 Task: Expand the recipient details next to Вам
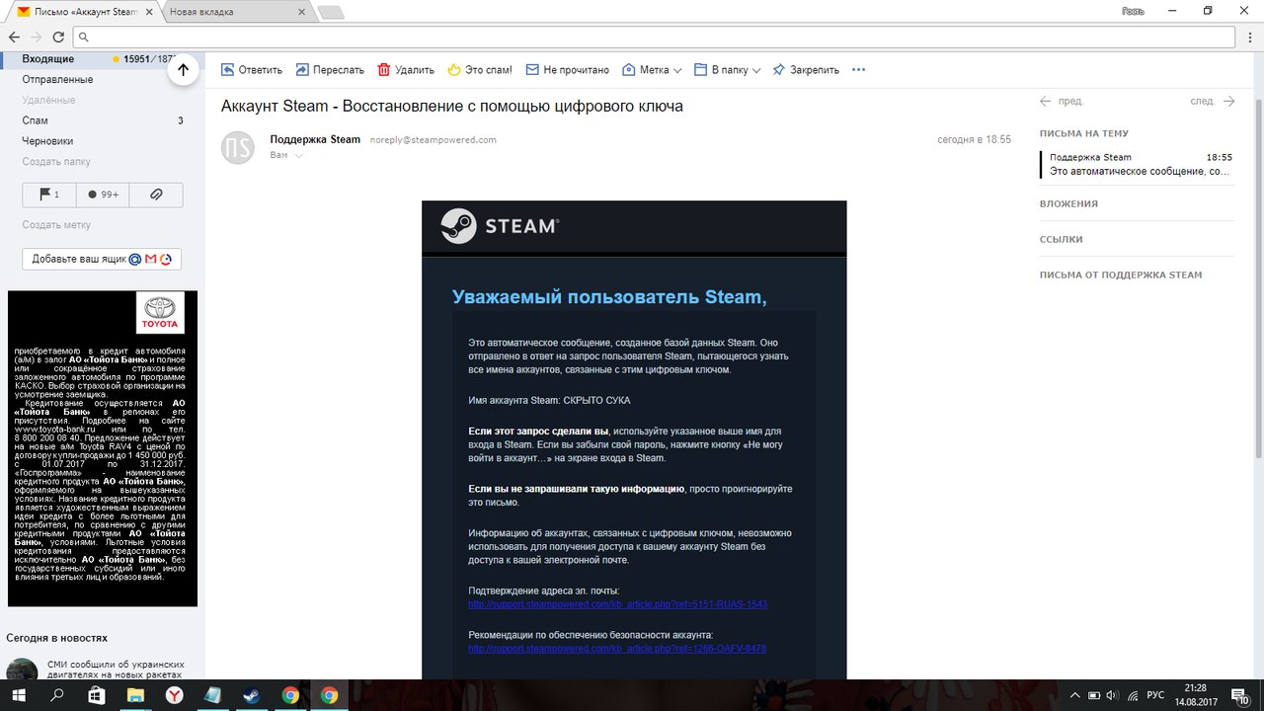[x=299, y=156]
